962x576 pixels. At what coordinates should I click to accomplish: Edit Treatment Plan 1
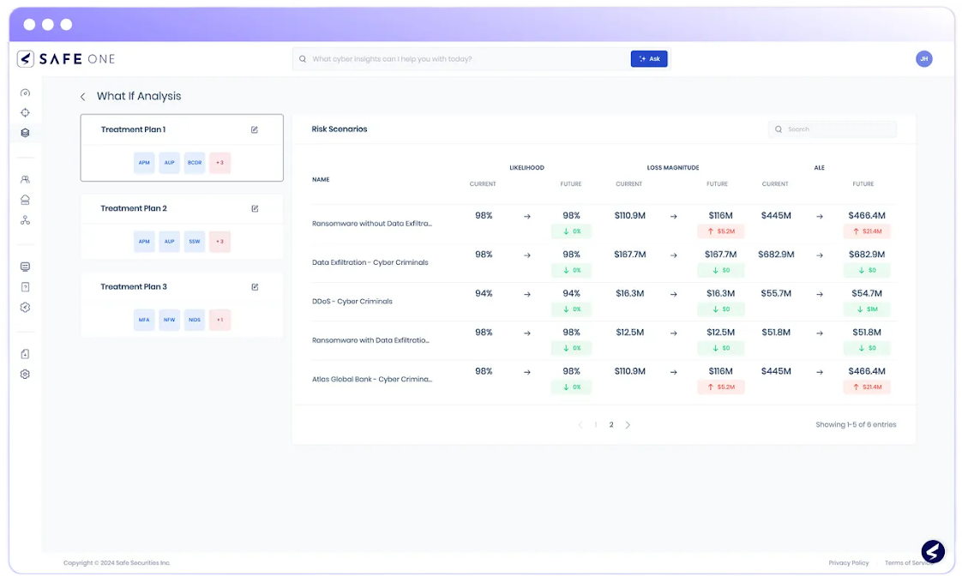coord(255,129)
